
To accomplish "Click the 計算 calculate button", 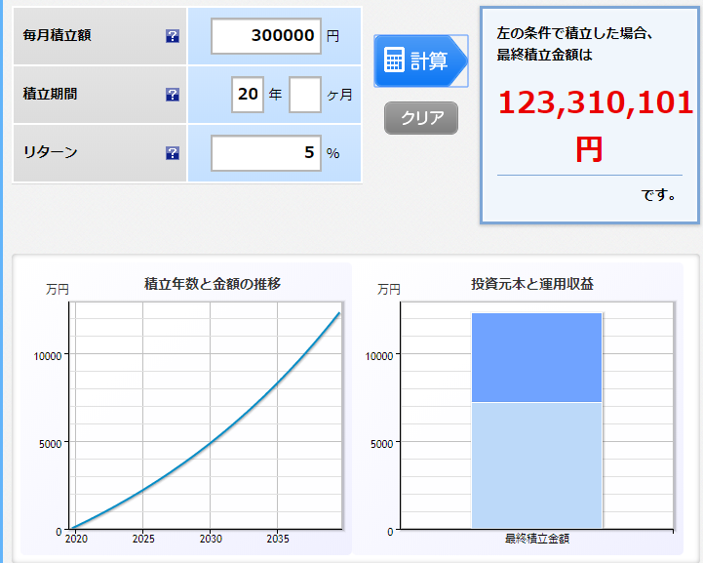I will 421,60.
